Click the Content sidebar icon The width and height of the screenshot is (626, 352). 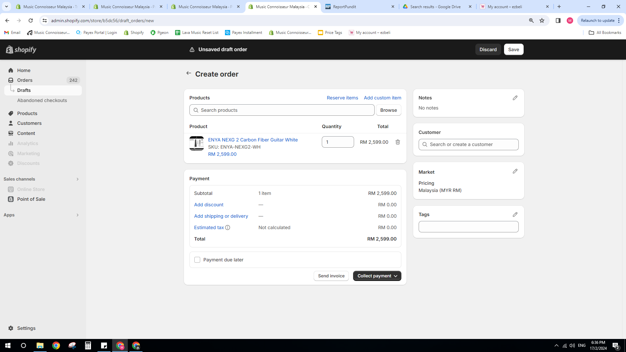(11, 133)
